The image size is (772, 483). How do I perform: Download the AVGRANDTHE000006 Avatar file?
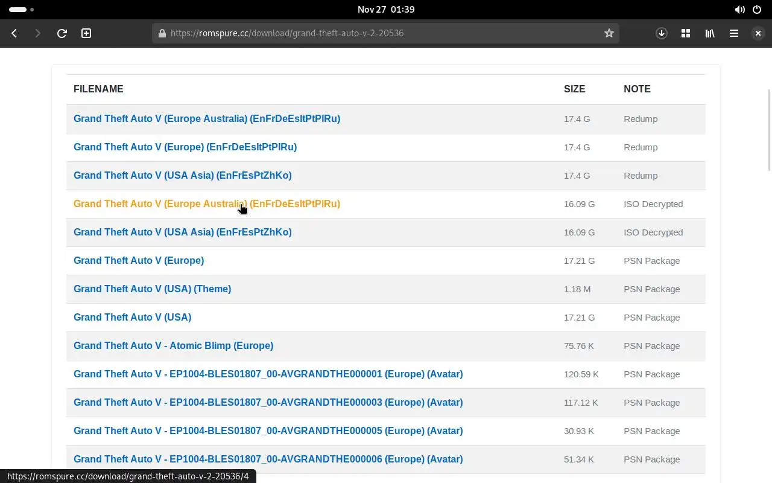click(x=268, y=459)
